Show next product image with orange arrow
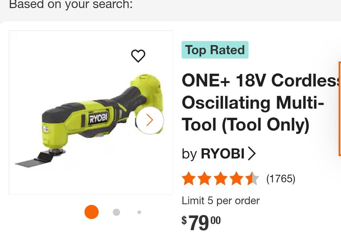Screen dimensions: 341x251 (150, 120)
